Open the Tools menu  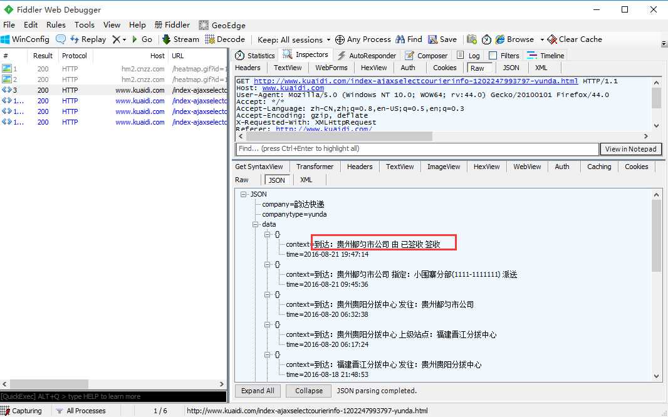click(x=85, y=24)
